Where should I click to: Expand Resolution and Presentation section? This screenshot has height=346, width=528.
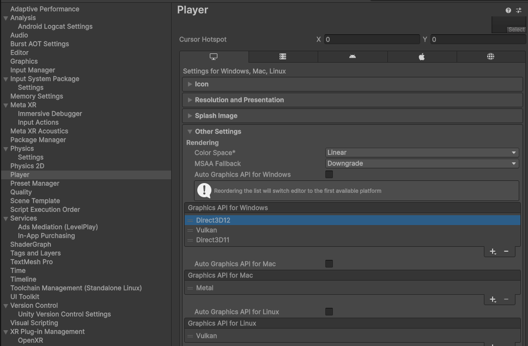353,100
